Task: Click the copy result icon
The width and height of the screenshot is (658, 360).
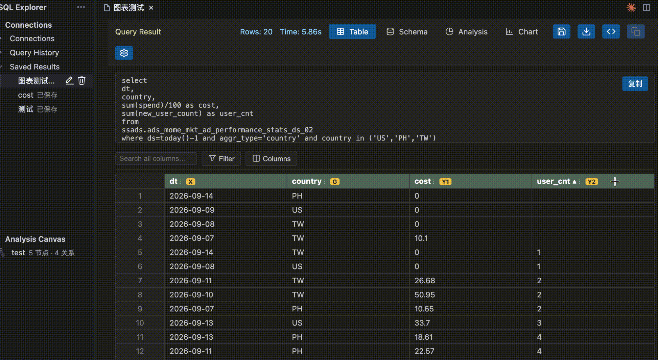Action: 636,31
